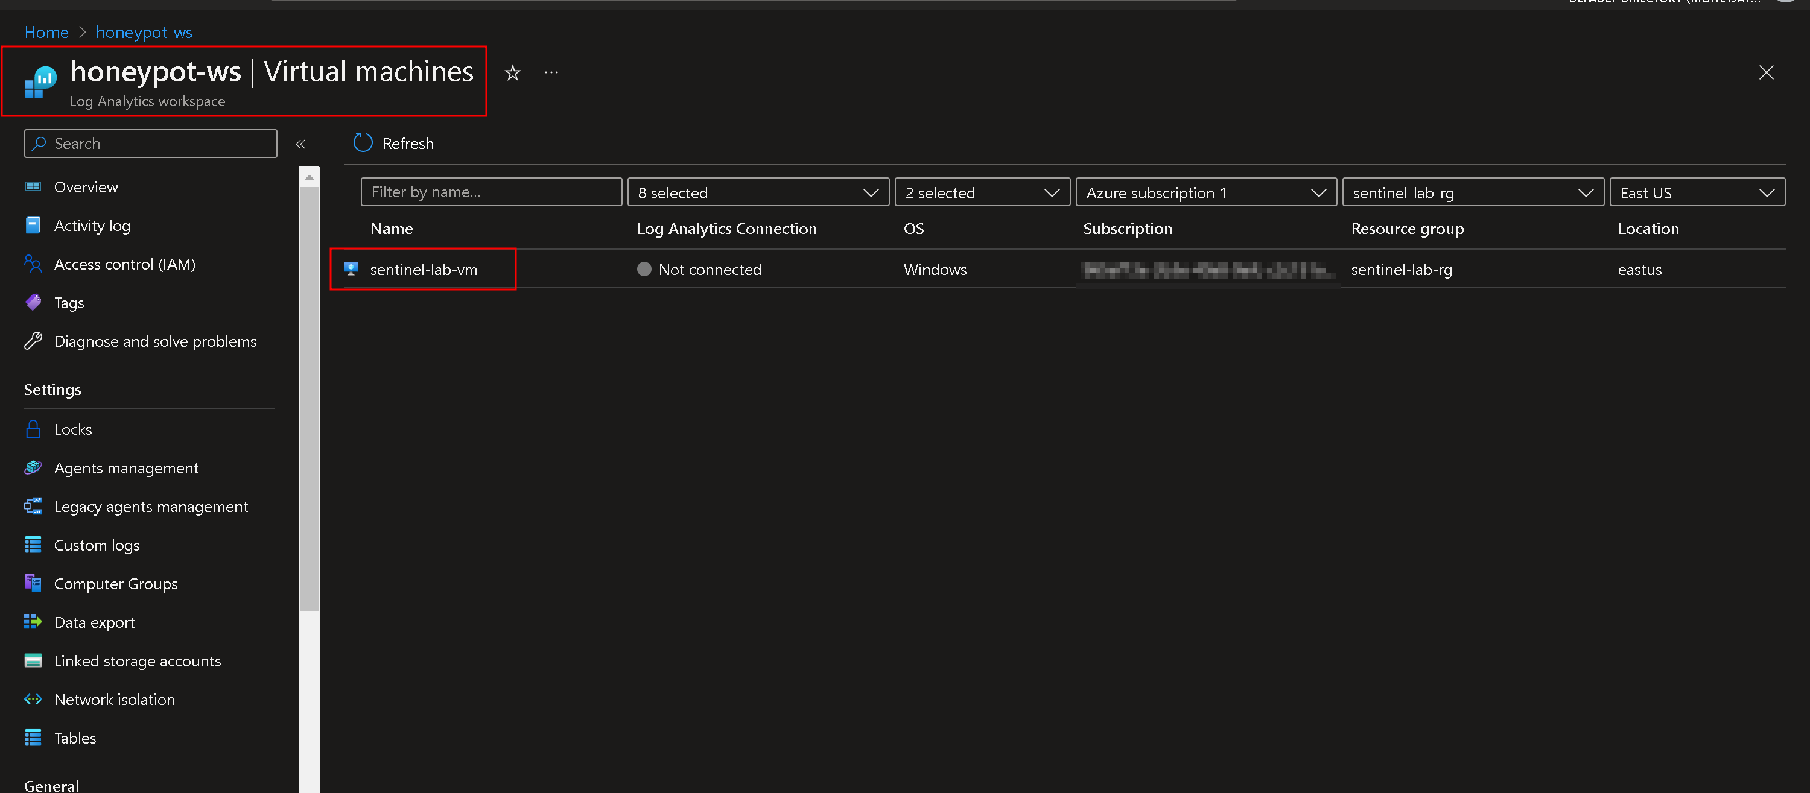Click the Data export icon
Viewport: 1810px width, 793px height.
(33, 622)
